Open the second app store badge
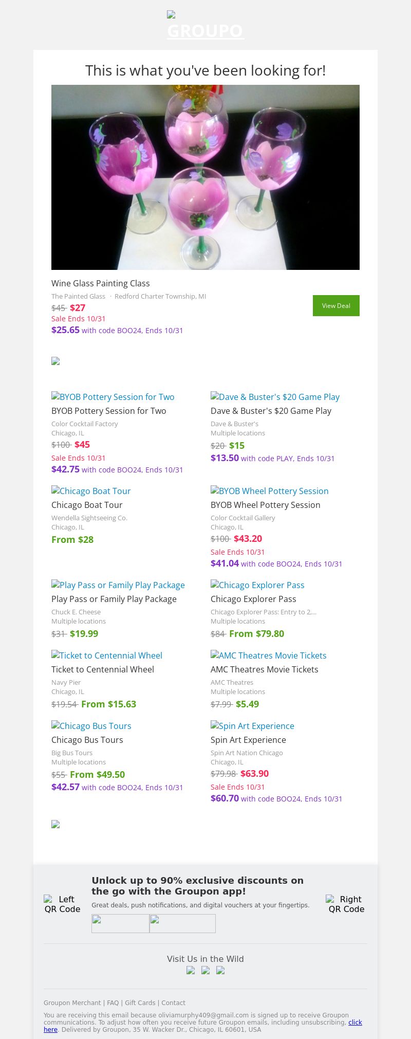The width and height of the screenshot is (411, 1039). (182, 923)
